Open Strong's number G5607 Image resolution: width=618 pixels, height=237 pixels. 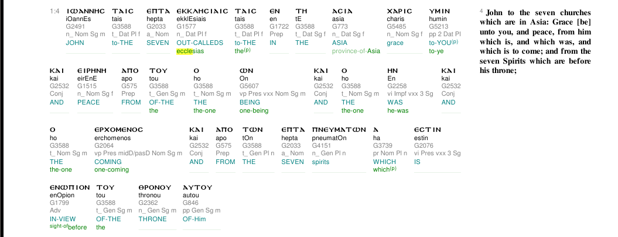click(x=248, y=86)
